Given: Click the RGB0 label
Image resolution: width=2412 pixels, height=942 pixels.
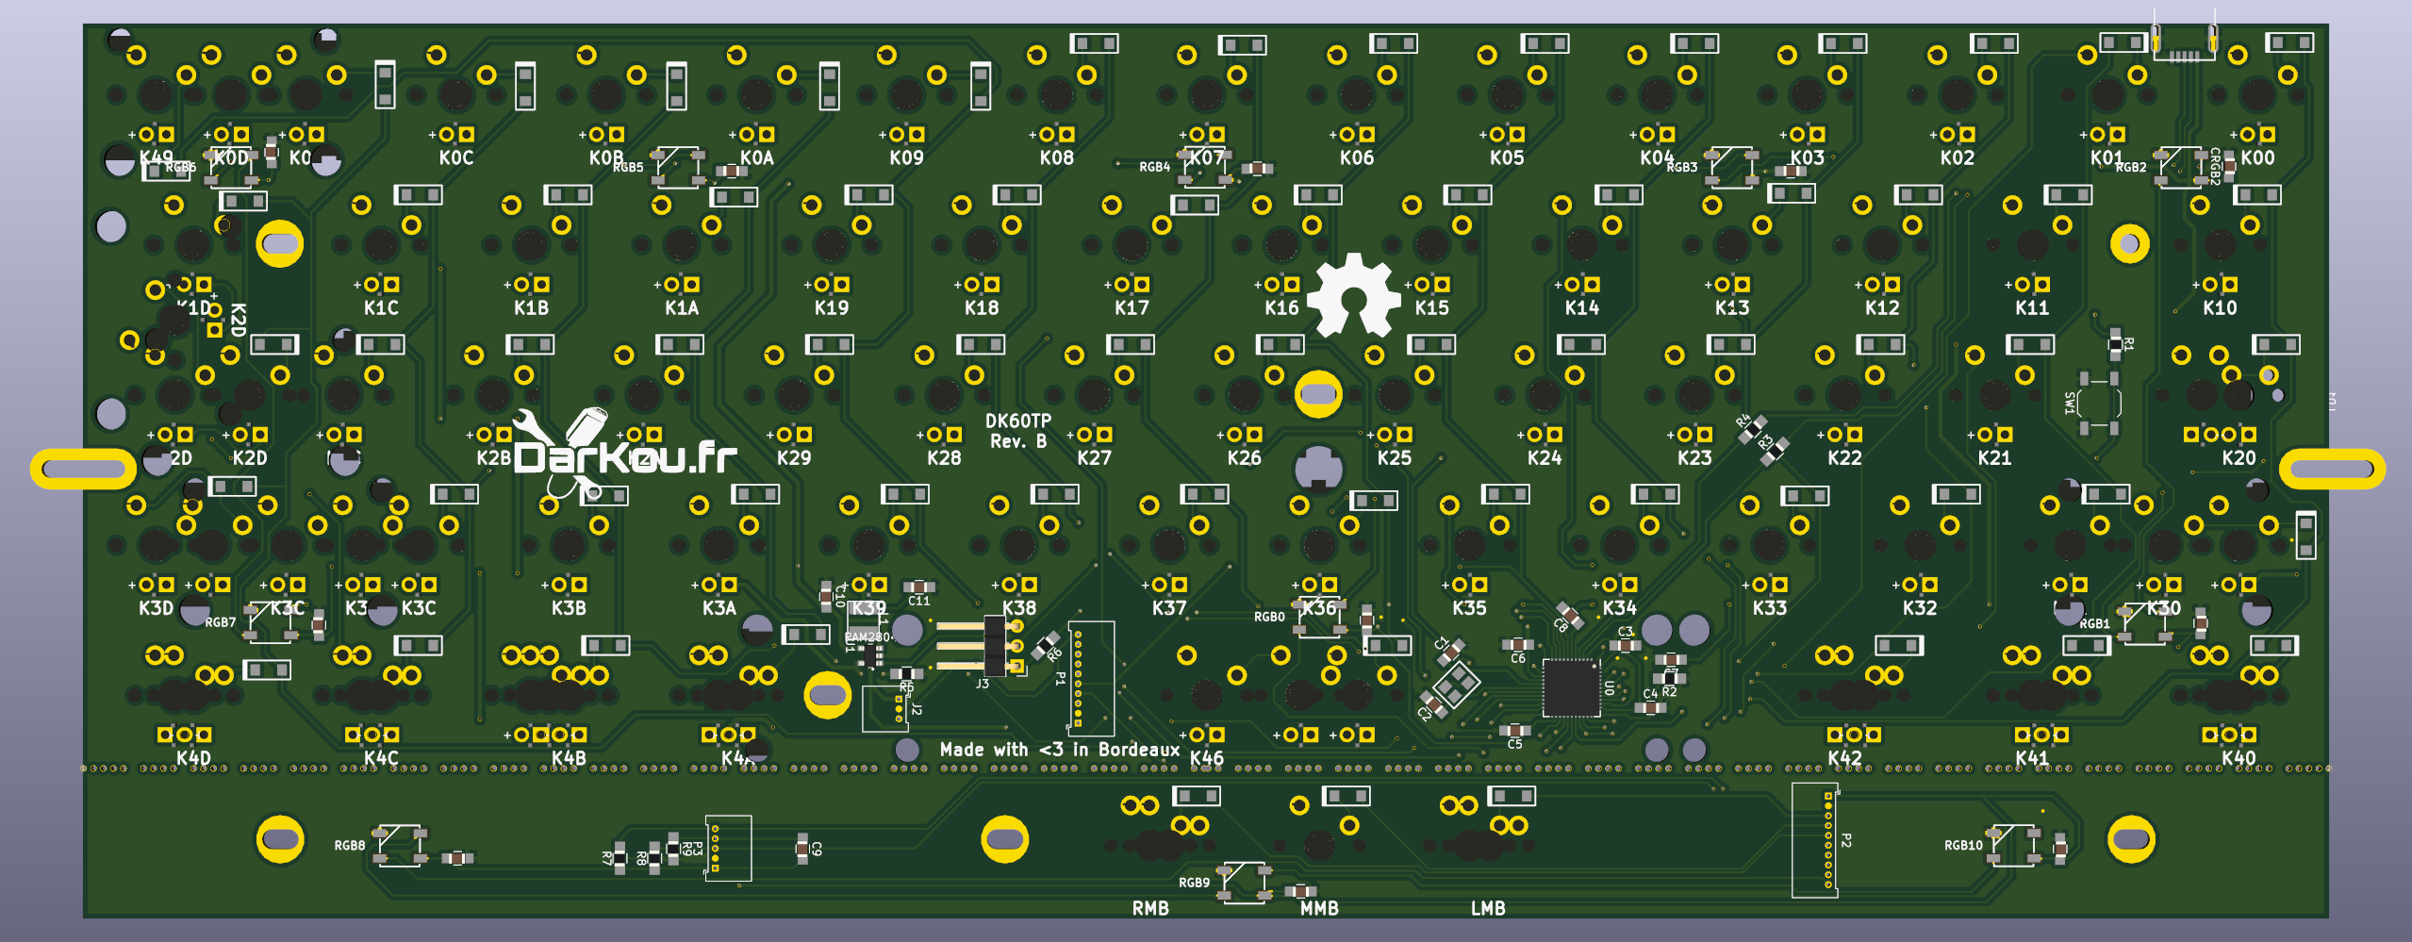Looking at the screenshot, I should [1269, 617].
